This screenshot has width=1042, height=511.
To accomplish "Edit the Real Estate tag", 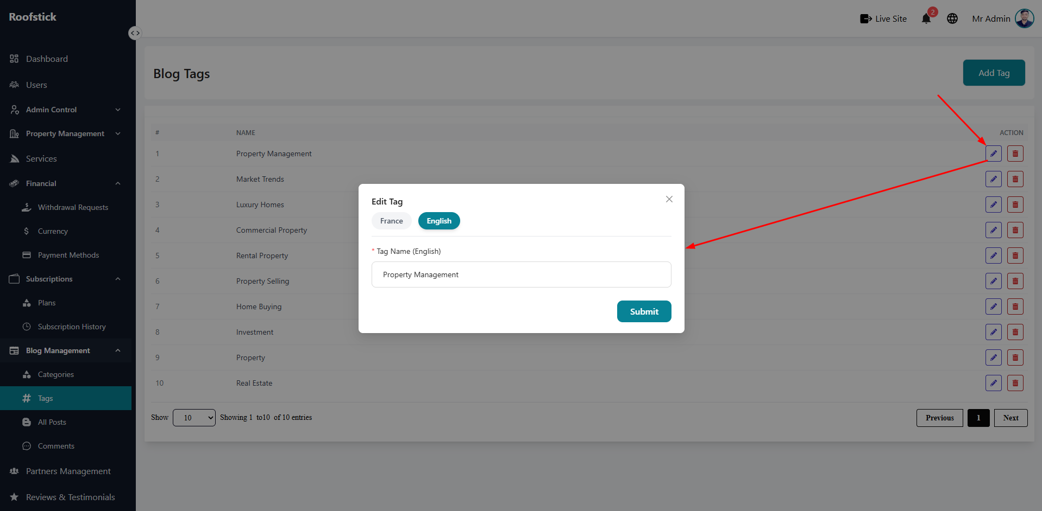I will 993,383.
